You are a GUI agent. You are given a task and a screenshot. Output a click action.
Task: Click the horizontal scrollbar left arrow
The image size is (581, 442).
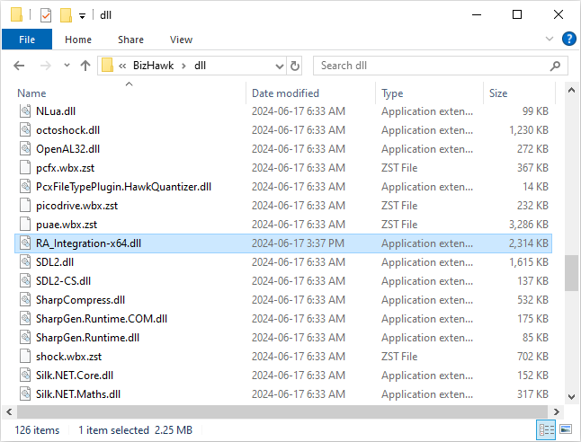point(9,411)
